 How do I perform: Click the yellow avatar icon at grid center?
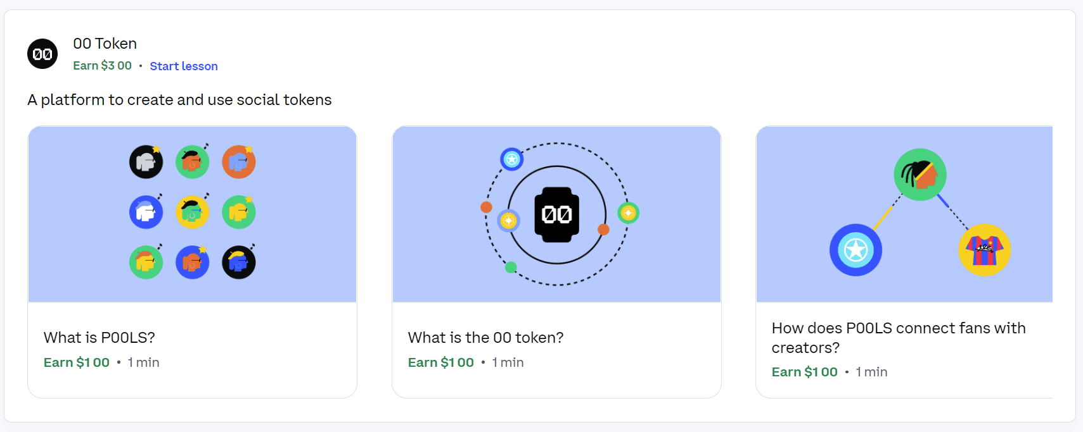pos(193,212)
